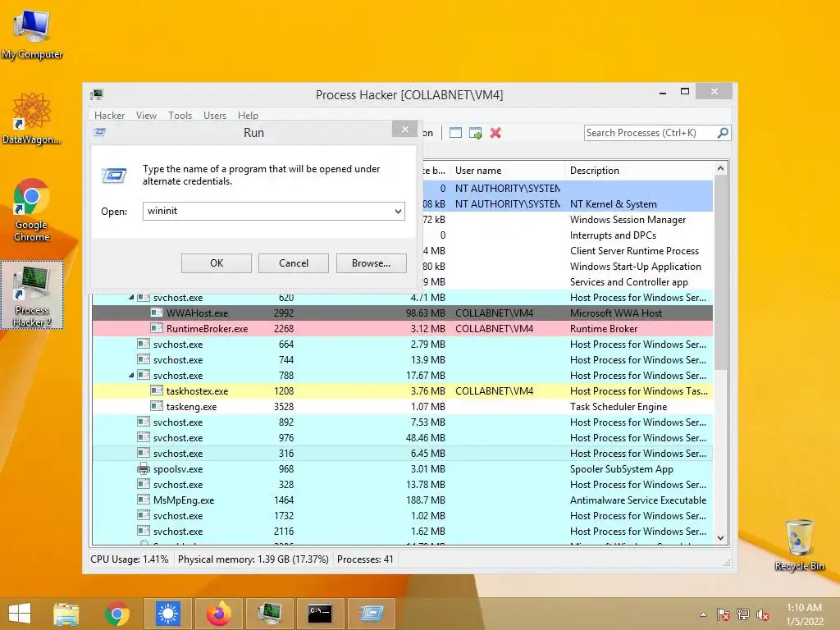
Task: Click Processes: 41 status bar entry
Action: tap(365, 559)
